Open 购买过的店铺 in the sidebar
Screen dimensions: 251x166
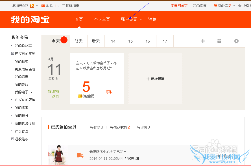tap(25, 100)
